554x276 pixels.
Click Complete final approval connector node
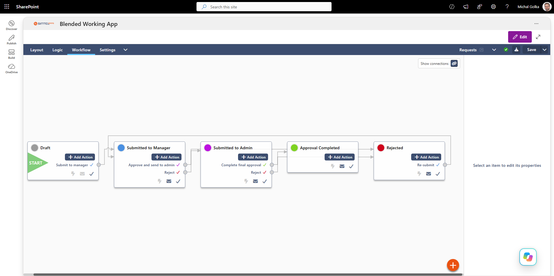[272, 165]
